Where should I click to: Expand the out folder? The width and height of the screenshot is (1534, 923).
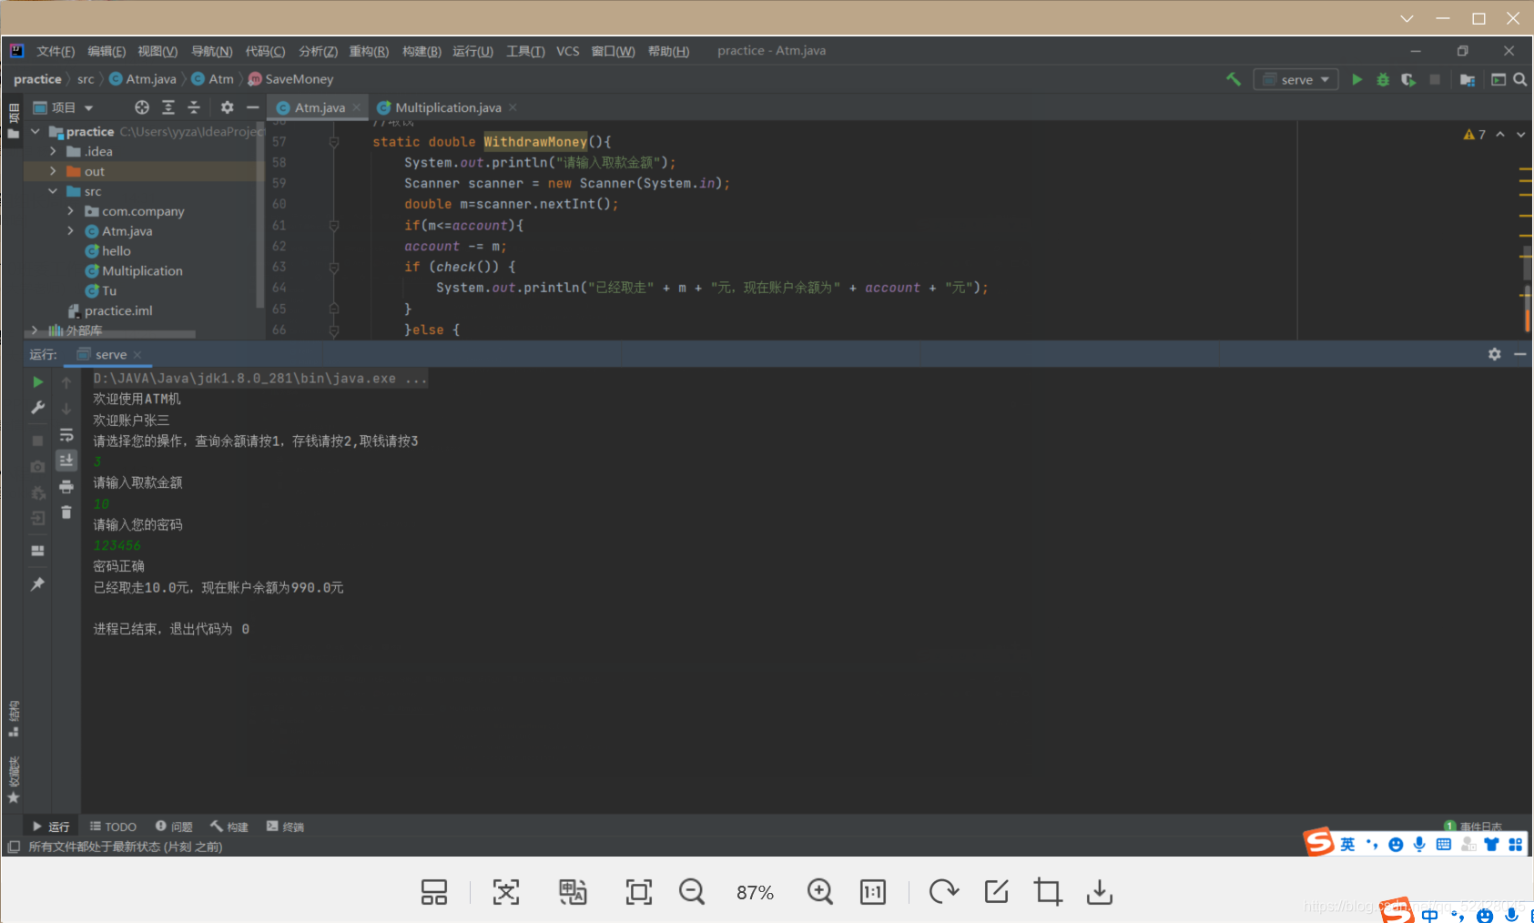(x=53, y=171)
